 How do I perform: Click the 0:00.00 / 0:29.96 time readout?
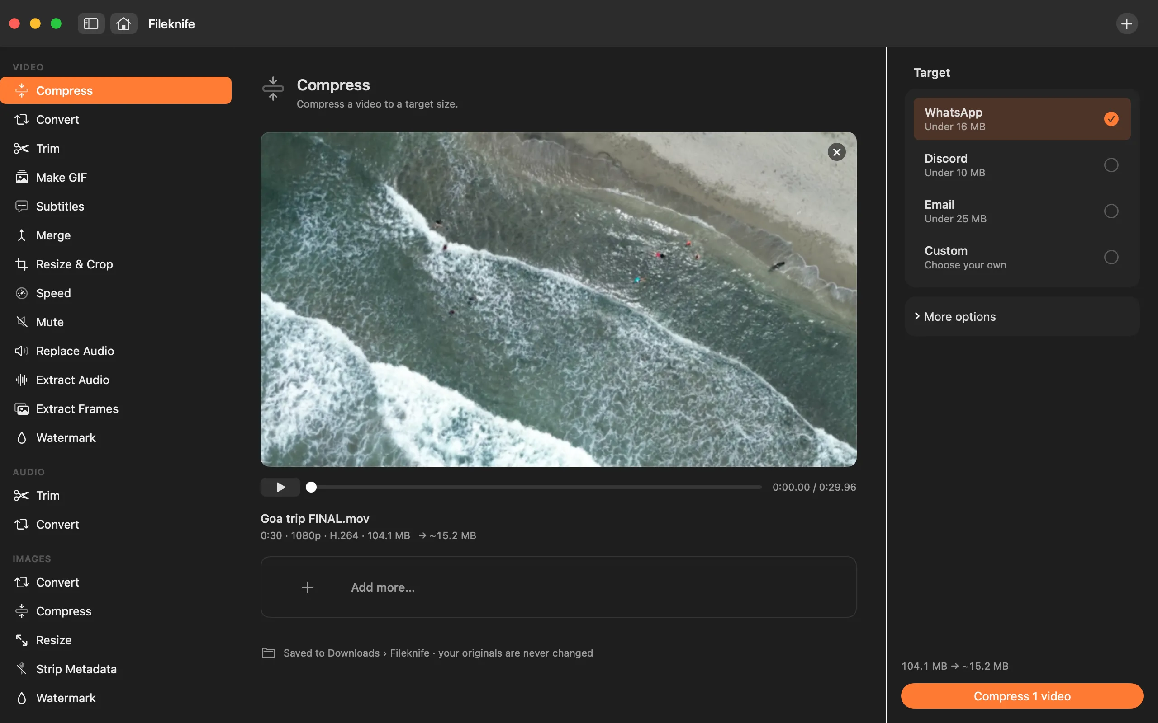[814, 487]
